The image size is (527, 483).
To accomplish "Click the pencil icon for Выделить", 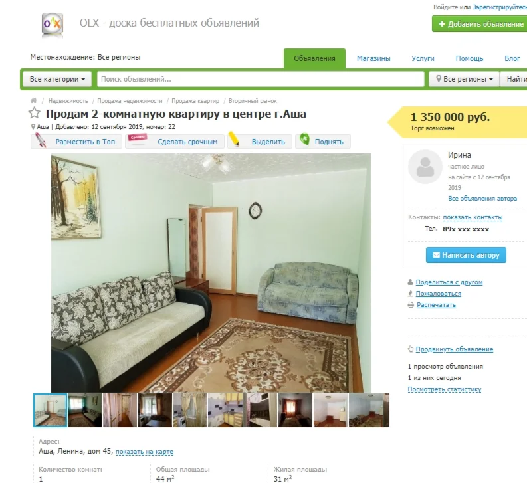I will pyautogui.click(x=233, y=138).
